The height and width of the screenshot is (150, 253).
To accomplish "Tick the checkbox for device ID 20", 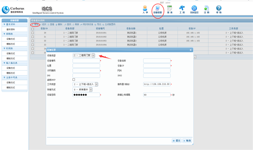I will point(33,33).
